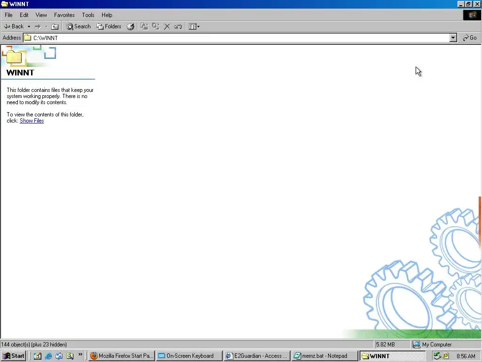
Task: Click the WINNT taskbar button
Action: pos(392,356)
